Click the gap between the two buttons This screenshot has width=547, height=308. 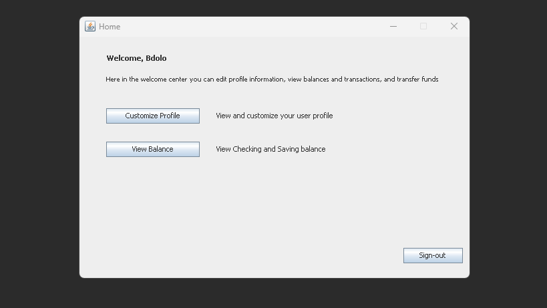click(x=152, y=132)
